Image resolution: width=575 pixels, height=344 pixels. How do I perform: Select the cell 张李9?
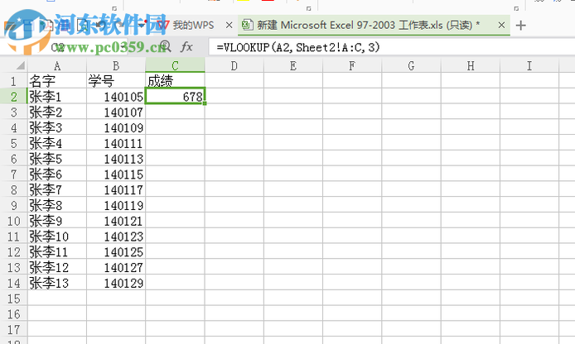pos(57,221)
